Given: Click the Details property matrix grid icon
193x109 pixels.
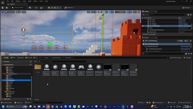Looking at the screenshot, I should click(x=186, y=54).
